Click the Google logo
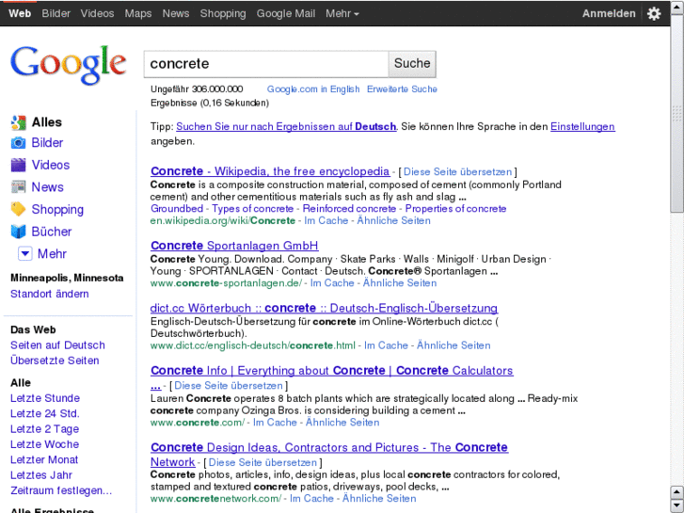The width and height of the screenshot is (684, 513). (69, 65)
